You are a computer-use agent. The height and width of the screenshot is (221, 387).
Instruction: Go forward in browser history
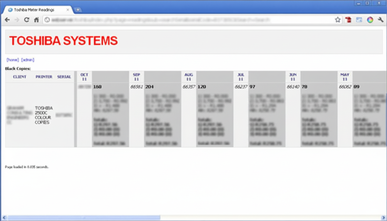coord(17,20)
